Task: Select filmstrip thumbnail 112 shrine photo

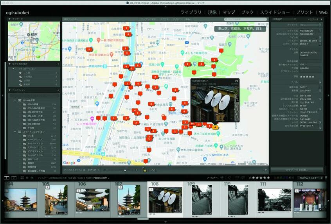Action: (310, 200)
